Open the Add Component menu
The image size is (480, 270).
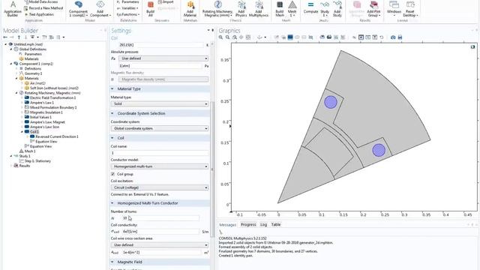coord(100,9)
